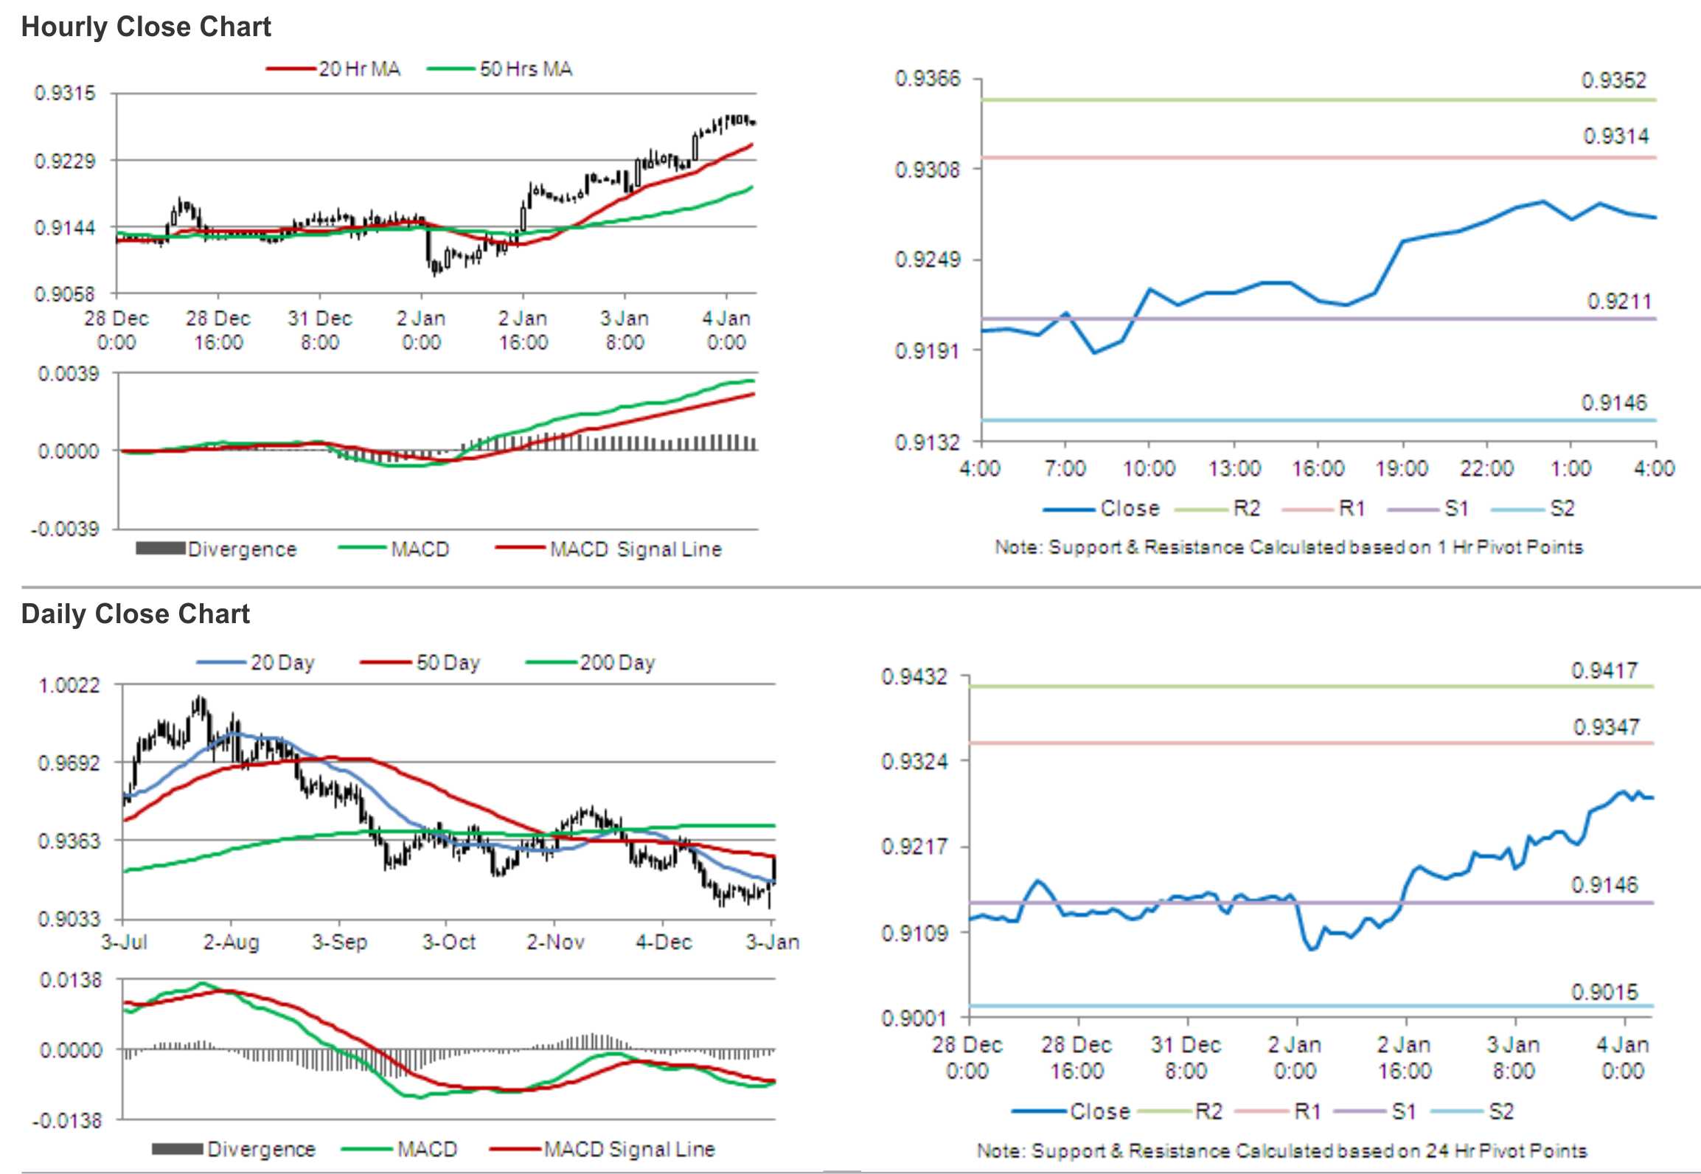Click the hourly Divergence gray legend swatch
This screenshot has height=1174, width=1701.
(160, 548)
